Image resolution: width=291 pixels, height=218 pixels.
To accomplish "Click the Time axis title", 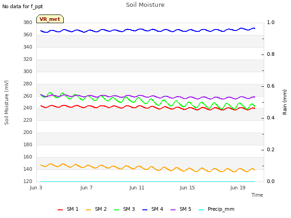I will (257, 195).
